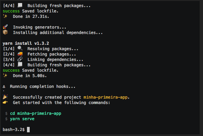Click the sparkles emoji before Done in 5.08s
Screen dimensions: 203x136
(x=5, y=75)
